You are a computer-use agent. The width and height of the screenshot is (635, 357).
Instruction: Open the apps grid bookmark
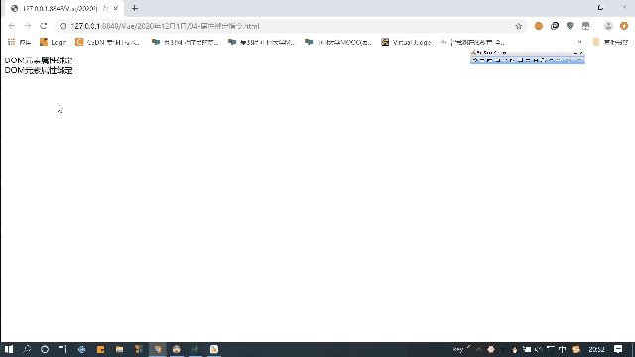tap(19, 42)
